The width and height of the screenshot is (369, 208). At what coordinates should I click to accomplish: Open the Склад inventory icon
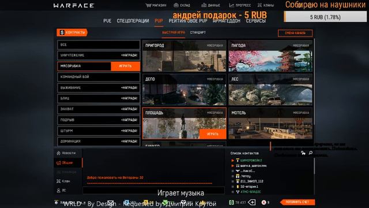(176, 5)
